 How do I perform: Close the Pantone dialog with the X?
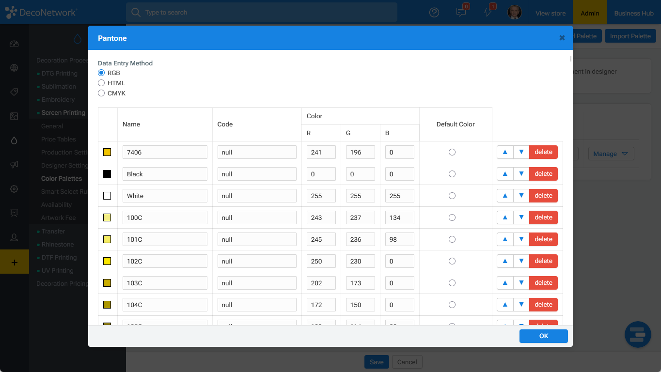pyautogui.click(x=562, y=38)
